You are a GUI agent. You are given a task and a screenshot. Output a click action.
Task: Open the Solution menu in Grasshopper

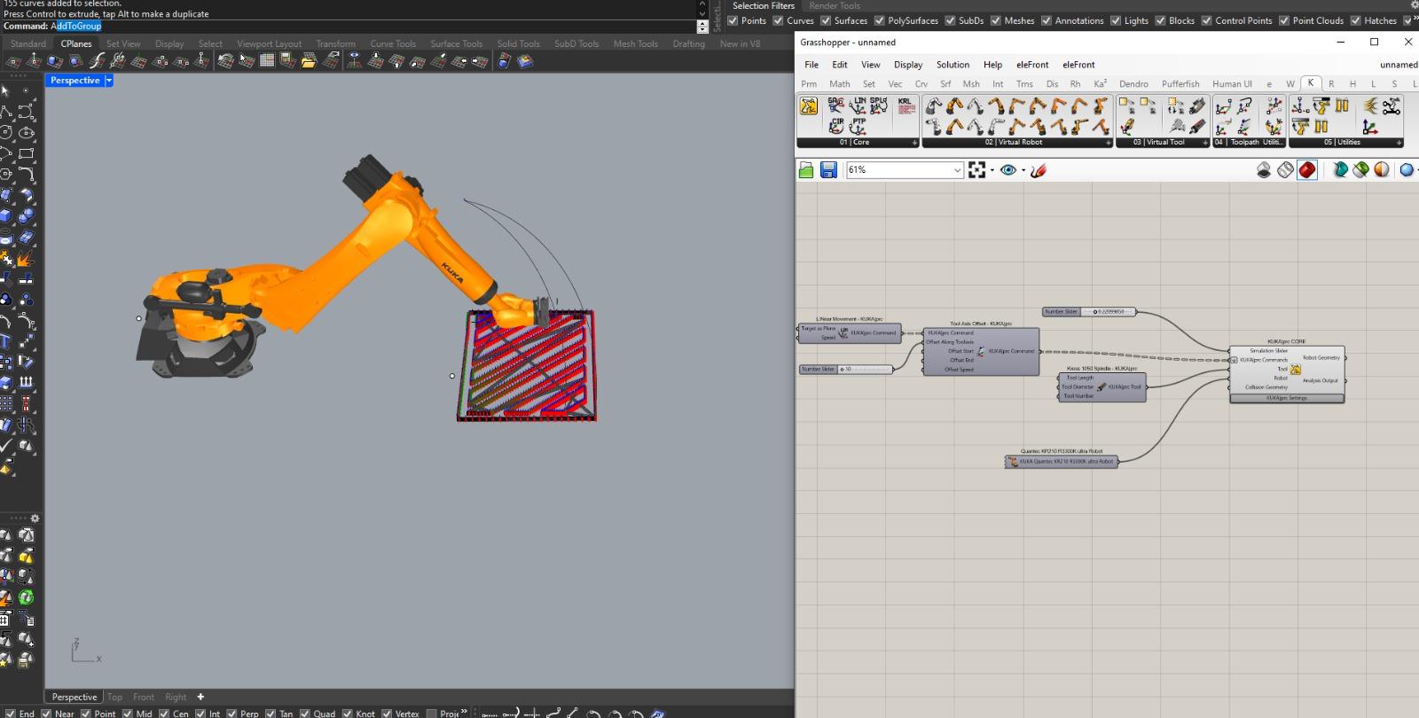[x=953, y=65]
